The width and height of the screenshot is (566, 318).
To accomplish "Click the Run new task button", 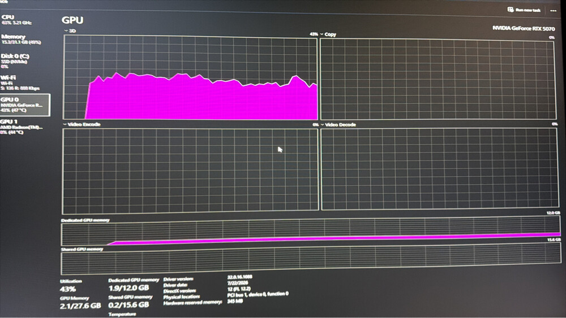I will point(524,10).
